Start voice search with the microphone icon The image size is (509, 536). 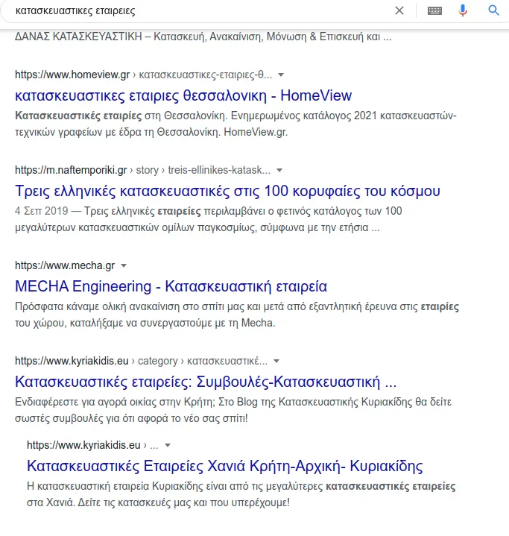tap(463, 10)
